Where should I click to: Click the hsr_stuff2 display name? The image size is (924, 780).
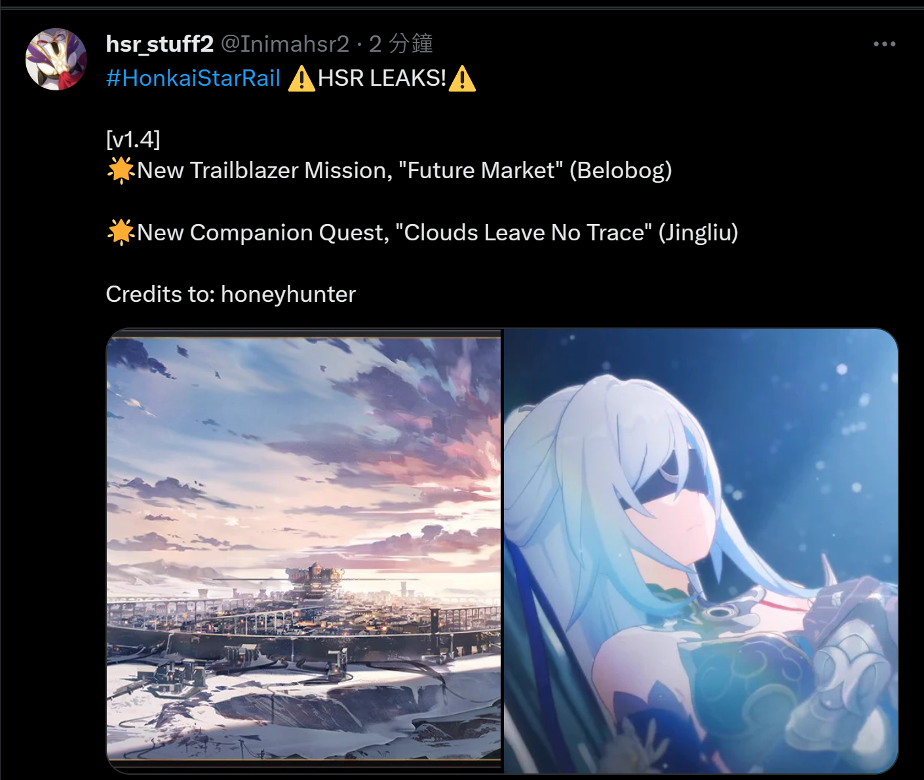(160, 44)
